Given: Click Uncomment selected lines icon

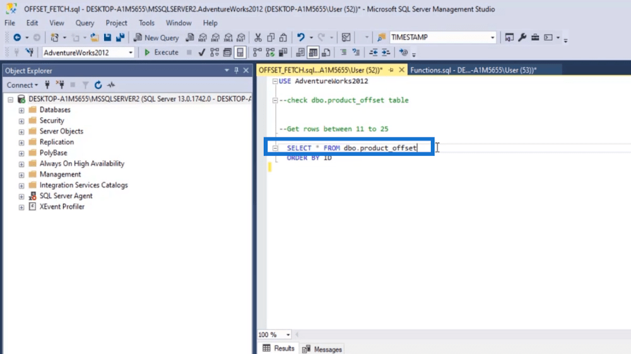Looking at the screenshot, I should pyautogui.click(x=356, y=52).
